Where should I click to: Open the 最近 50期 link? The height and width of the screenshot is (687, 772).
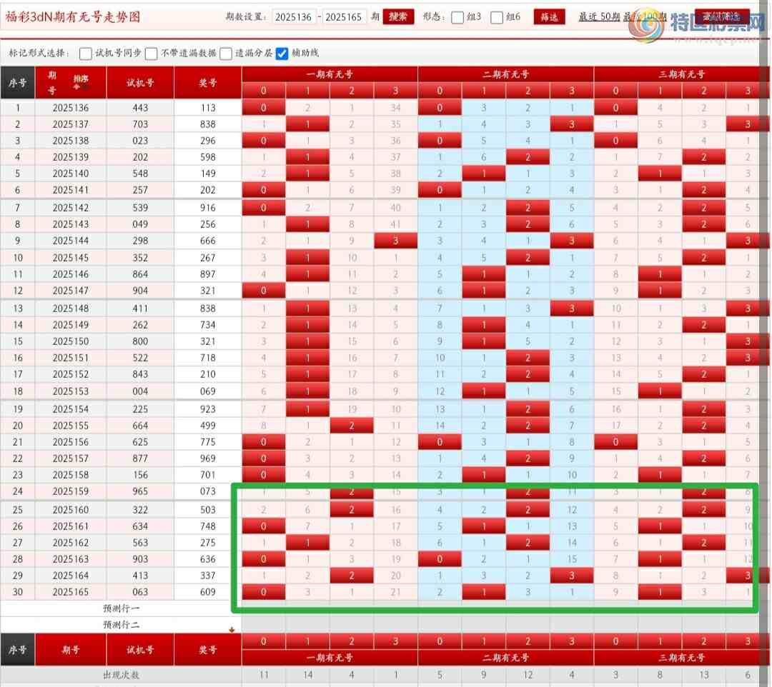(x=599, y=17)
